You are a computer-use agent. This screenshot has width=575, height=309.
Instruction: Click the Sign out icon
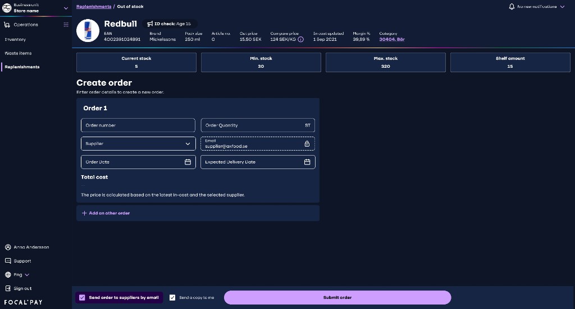click(8, 288)
